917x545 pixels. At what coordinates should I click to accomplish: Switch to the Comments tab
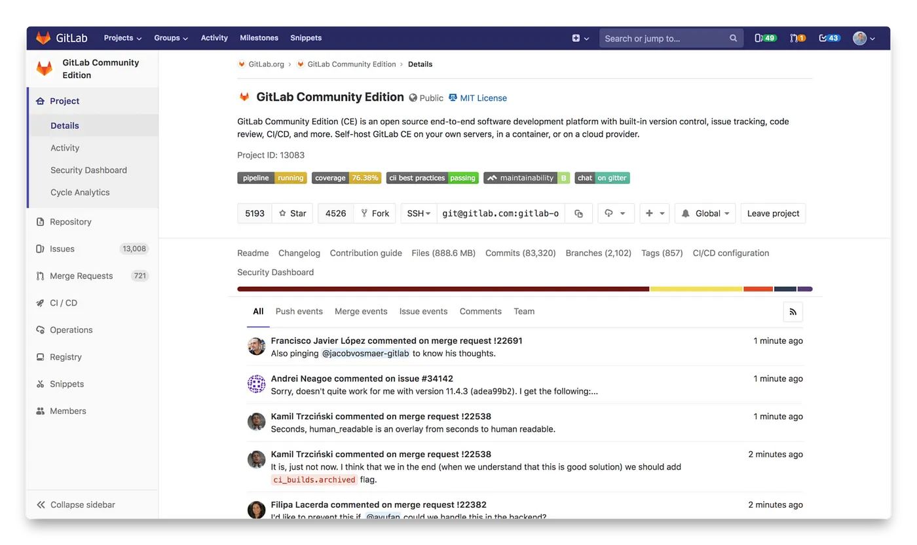pos(481,312)
